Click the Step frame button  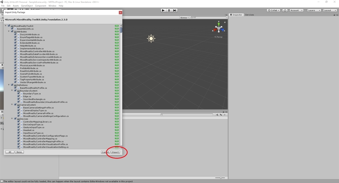pyautogui.click(x=175, y=10)
